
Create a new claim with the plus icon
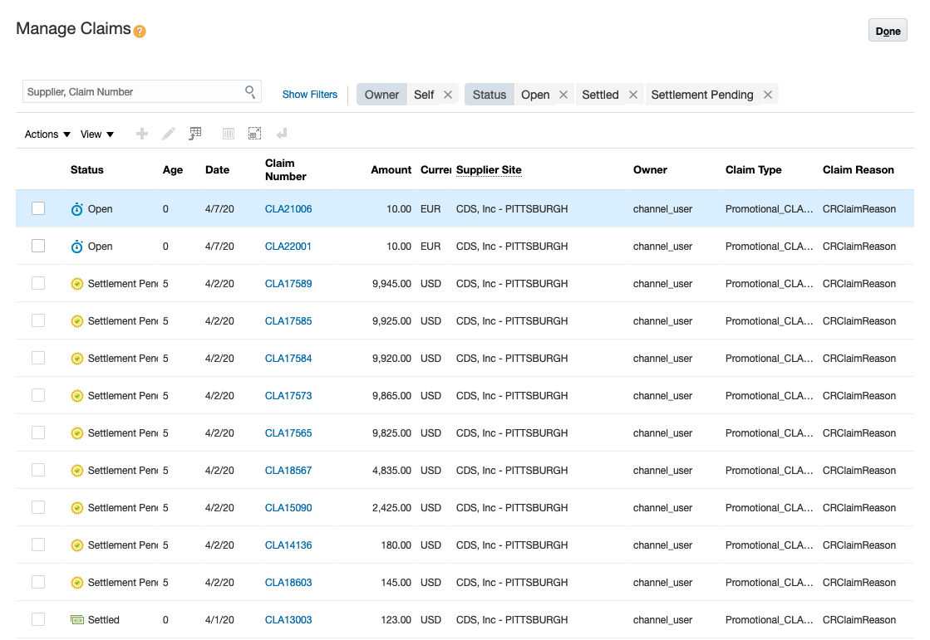pyautogui.click(x=141, y=134)
